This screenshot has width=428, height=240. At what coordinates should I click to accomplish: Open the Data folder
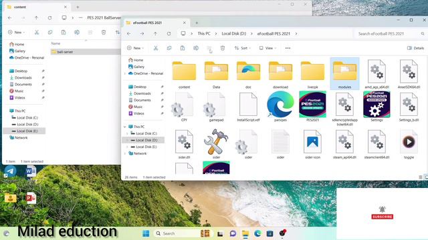(x=216, y=74)
